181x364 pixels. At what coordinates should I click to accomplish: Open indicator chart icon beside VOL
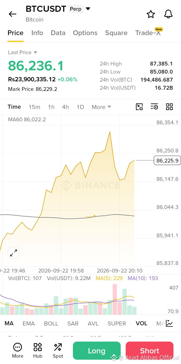point(169,323)
